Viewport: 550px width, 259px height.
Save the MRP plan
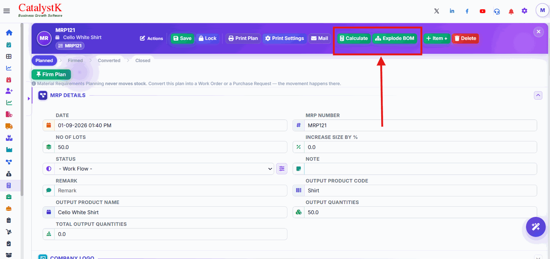point(183,39)
